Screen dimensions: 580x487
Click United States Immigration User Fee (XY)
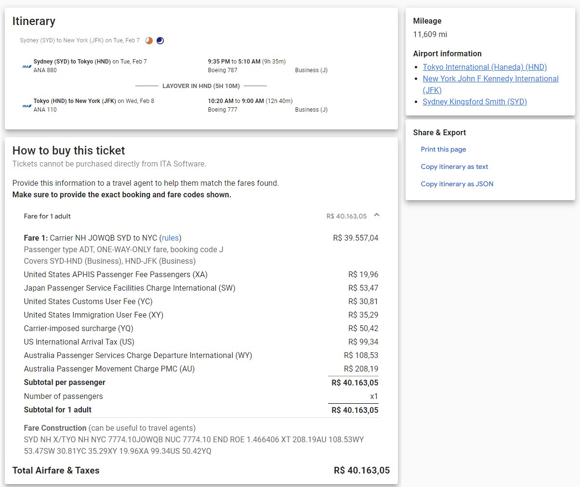(x=93, y=315)
